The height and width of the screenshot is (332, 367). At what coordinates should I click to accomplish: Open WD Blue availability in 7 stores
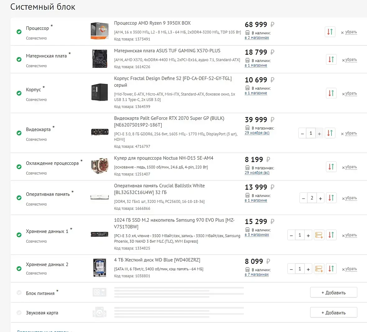257,274
